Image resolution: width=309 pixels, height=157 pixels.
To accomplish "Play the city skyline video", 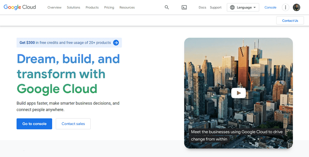I will tap(239, 93).
